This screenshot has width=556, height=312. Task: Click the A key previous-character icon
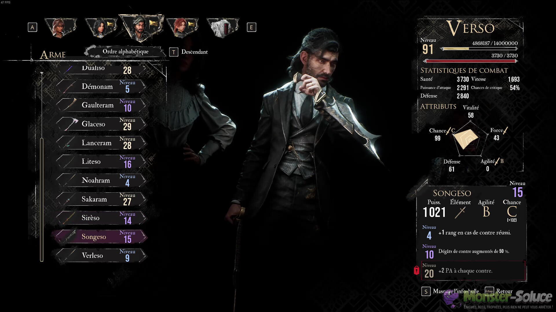click(x=32, y=27)
